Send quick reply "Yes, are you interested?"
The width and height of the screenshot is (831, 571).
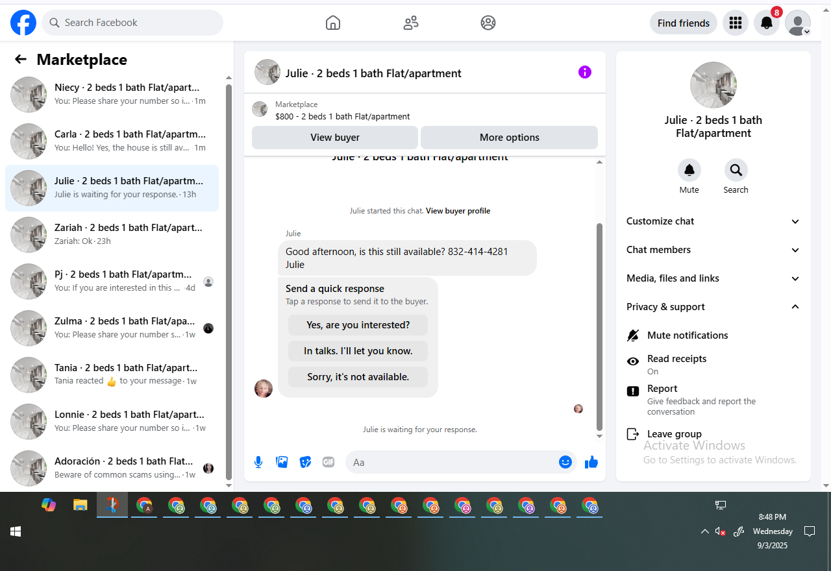[x=358, y=325]
